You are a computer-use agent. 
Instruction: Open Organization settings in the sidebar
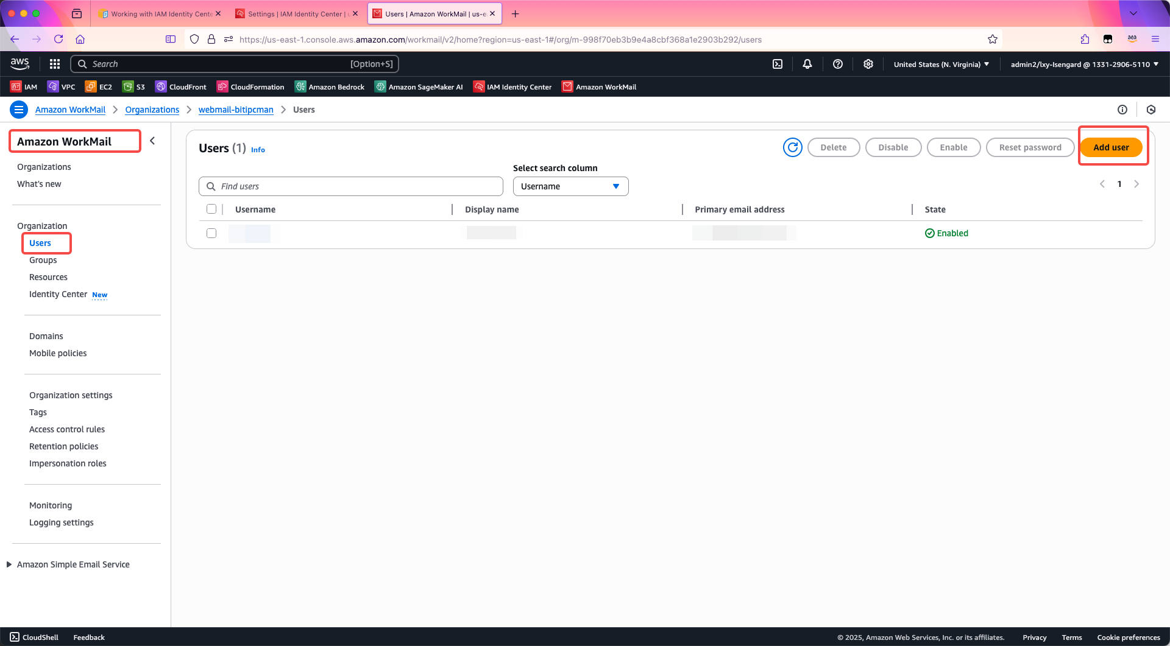[x=71, y=395]
